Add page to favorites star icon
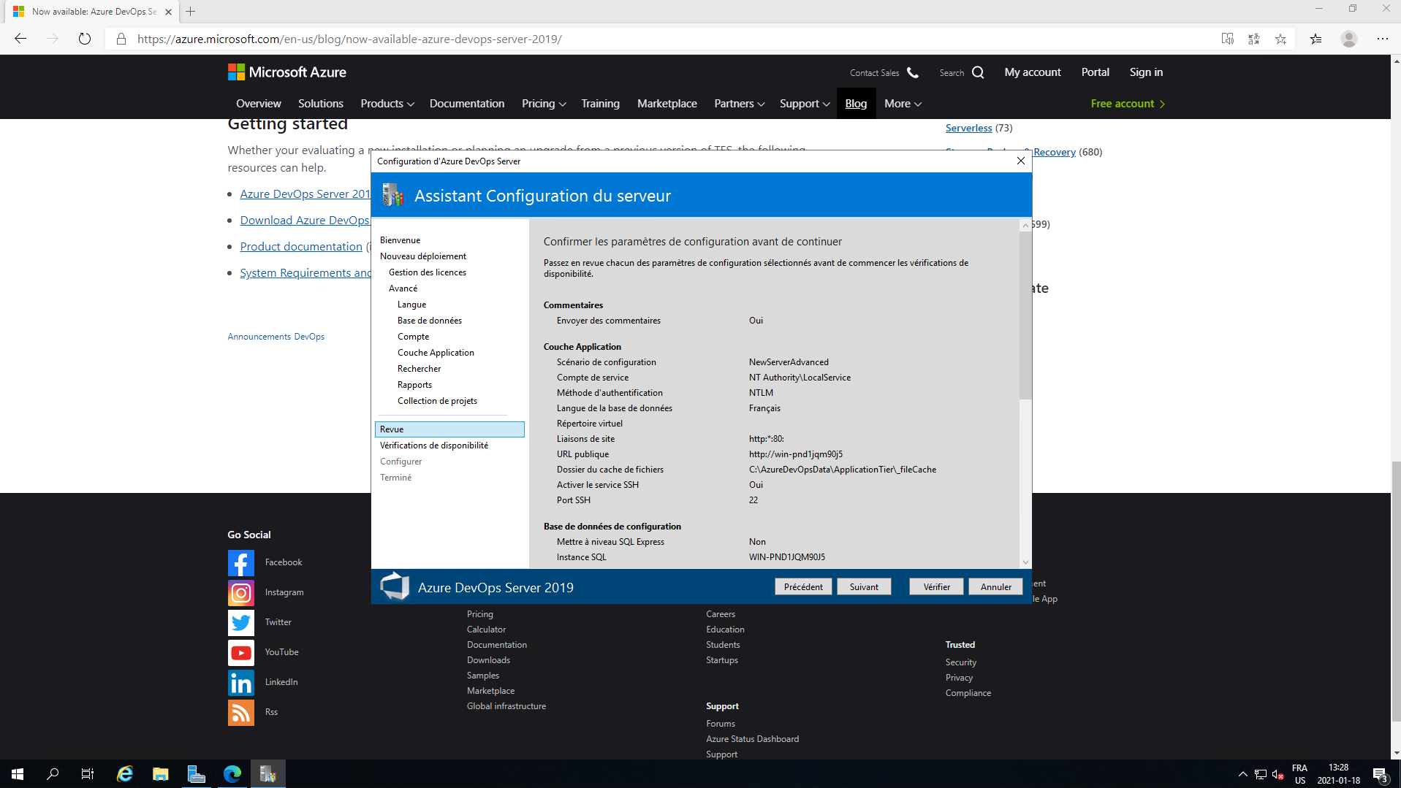 coord(1280,39)
